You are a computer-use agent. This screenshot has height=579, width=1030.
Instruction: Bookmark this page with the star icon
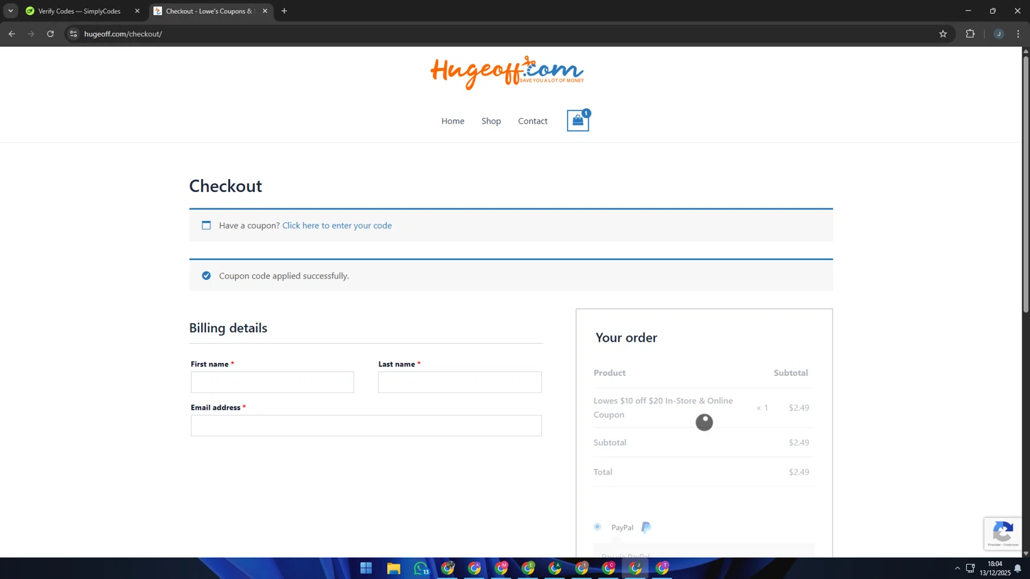(943, 34)
